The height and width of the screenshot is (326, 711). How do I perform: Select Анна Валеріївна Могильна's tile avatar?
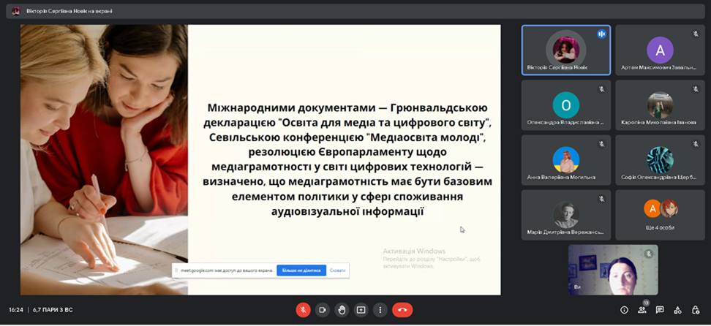[566, 160]
